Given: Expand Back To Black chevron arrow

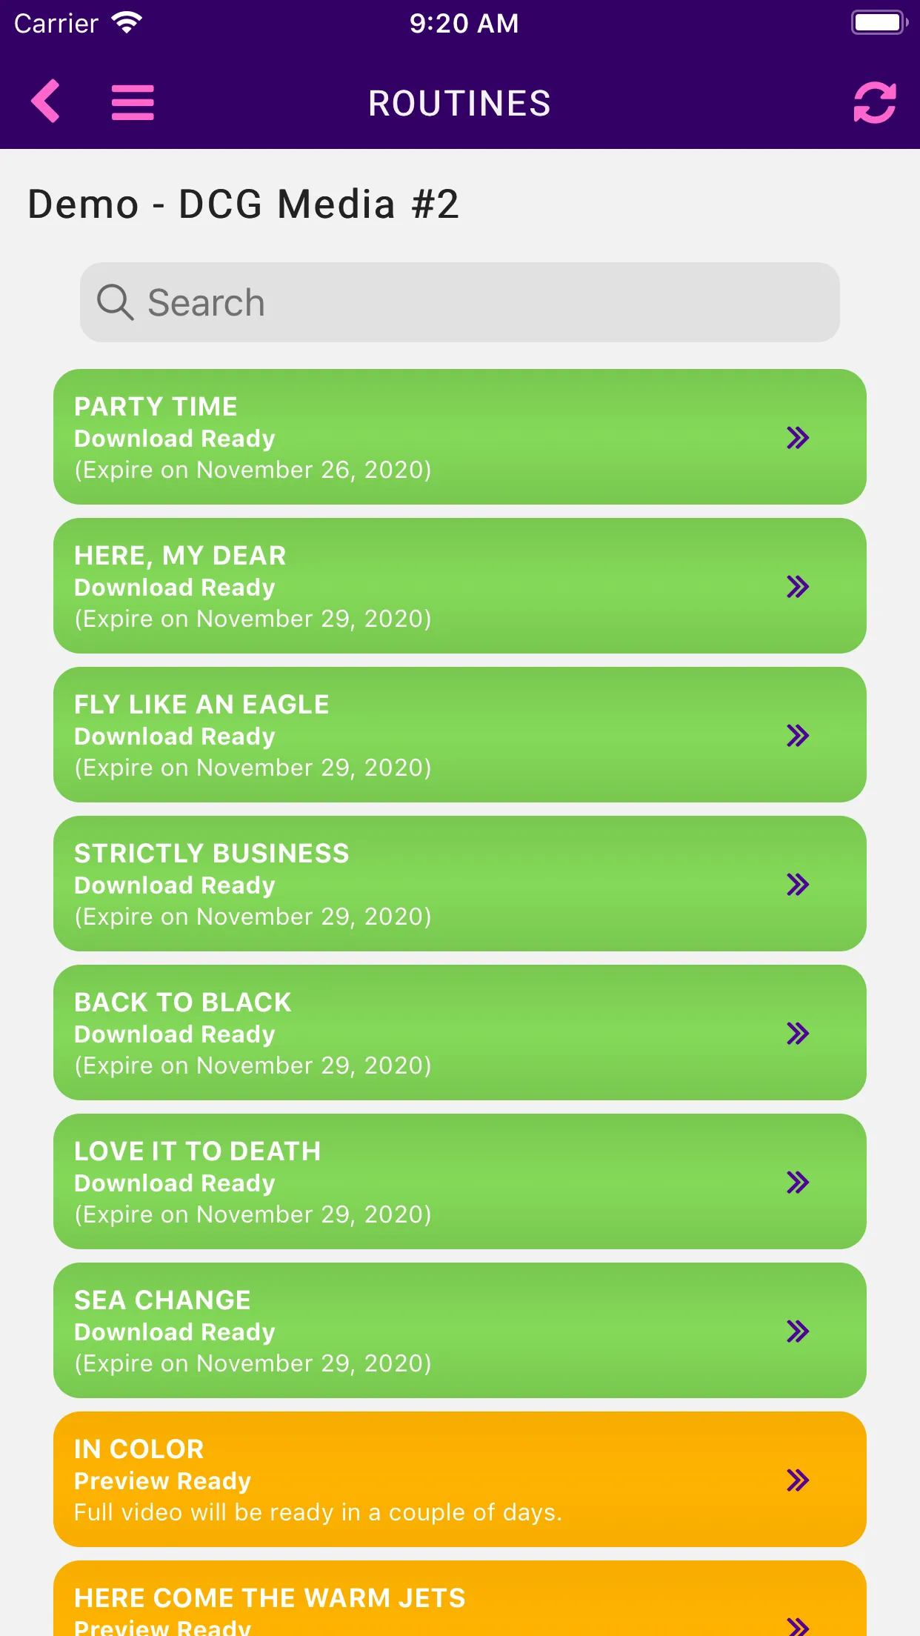Looking at the screenshot, I should pyautogui.click(x=798, y=1034).
